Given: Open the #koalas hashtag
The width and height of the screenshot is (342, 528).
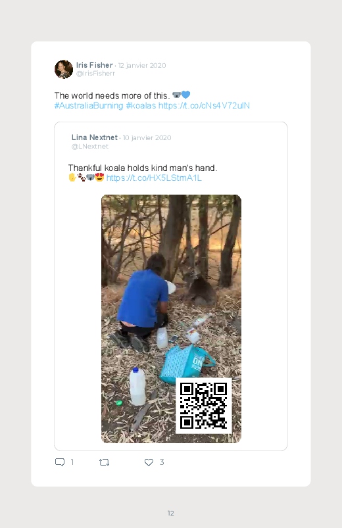Looking at the screenshot, I should [141, 105].
